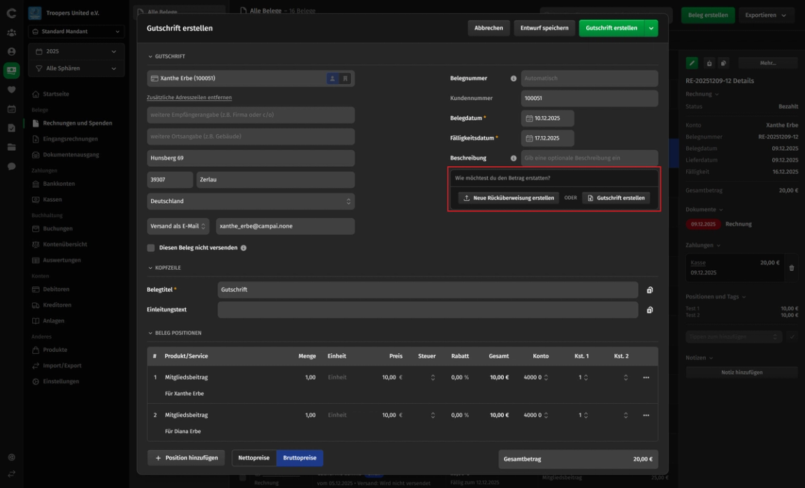Click 'Neue Rücküberweisung erstellen' button

509,198
